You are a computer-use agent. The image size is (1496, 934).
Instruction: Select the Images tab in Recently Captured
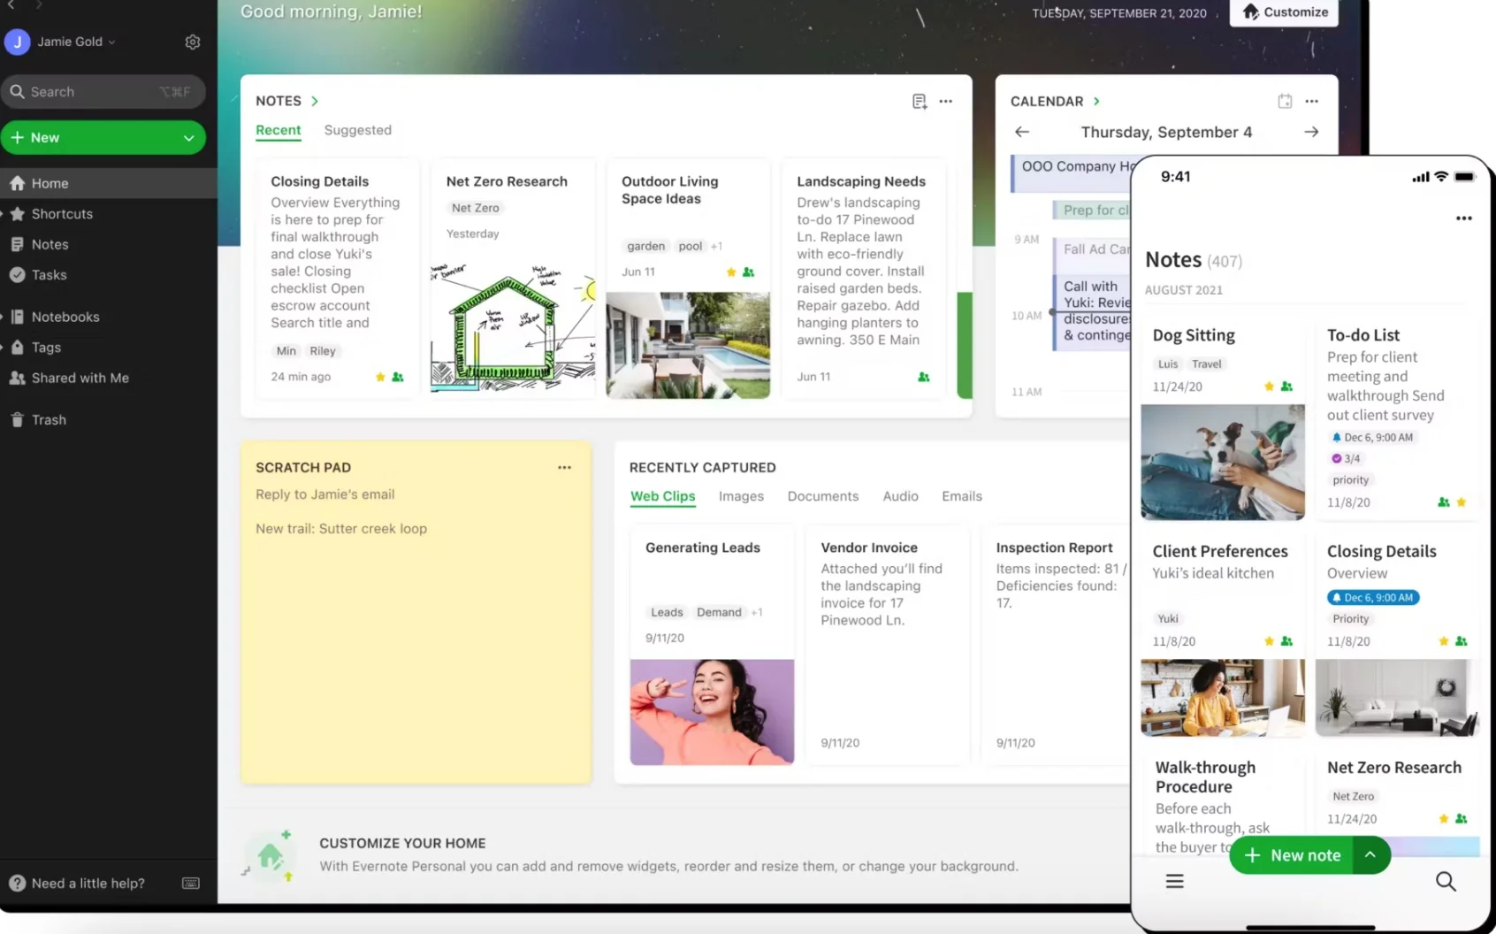[741, 496]
